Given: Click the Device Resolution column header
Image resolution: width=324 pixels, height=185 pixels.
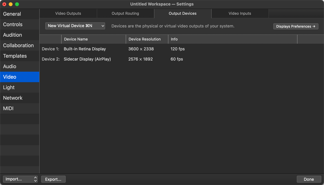Looking at the screenshot, I should click(147, 39).
